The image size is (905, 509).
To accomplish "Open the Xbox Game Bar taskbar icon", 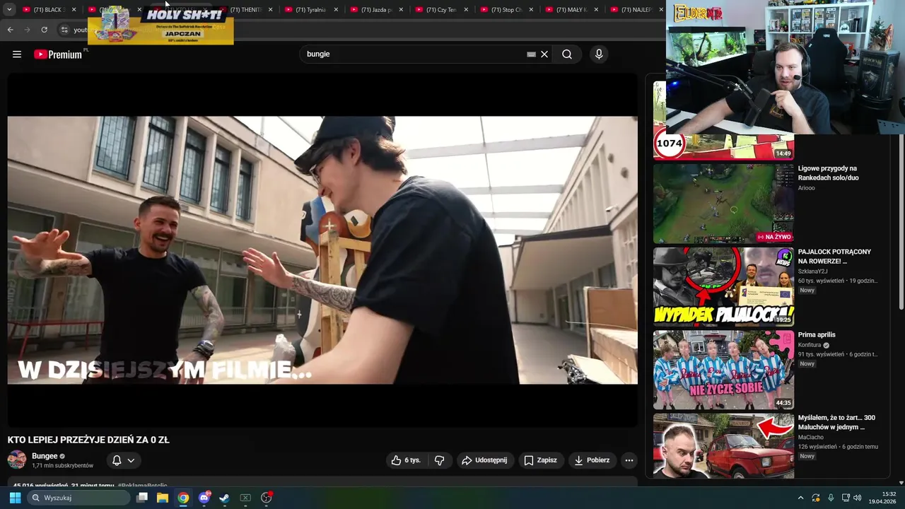I will tap(245, 498).
